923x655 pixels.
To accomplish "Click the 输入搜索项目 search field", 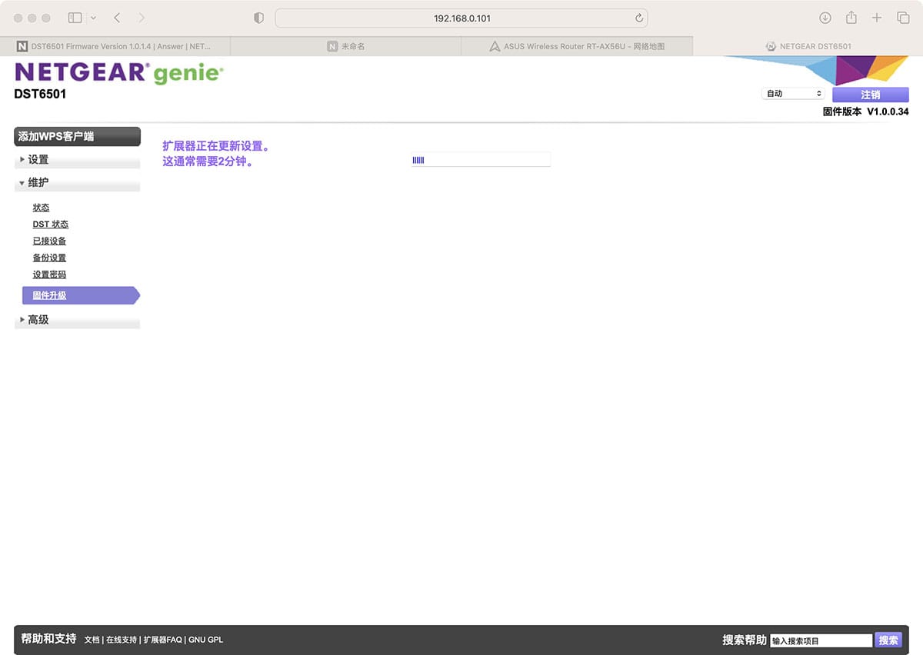I will coord(821,640).
